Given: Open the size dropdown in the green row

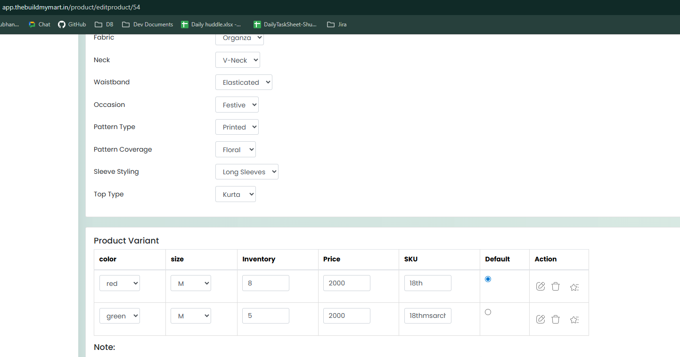Looking at the screenshot, I should tap(191, 316).
